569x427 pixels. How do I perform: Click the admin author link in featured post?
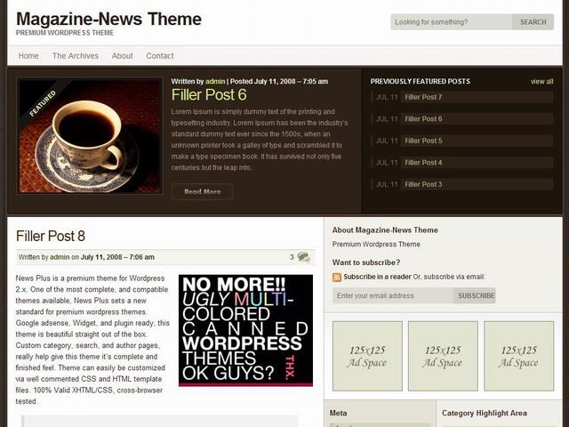(x=215, y=81)
